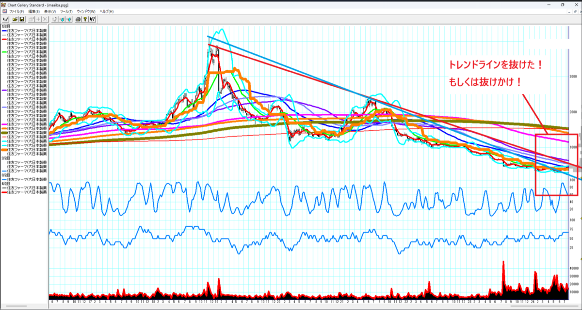Image resolution: width=582 pixels, height=310 pixels.
Task: Open help with the yellow question mark icon
Action: [x=85, y=19]
